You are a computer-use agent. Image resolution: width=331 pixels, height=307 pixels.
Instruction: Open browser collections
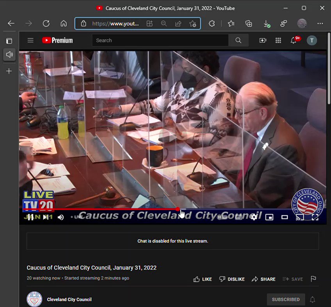tap(249, 23)
